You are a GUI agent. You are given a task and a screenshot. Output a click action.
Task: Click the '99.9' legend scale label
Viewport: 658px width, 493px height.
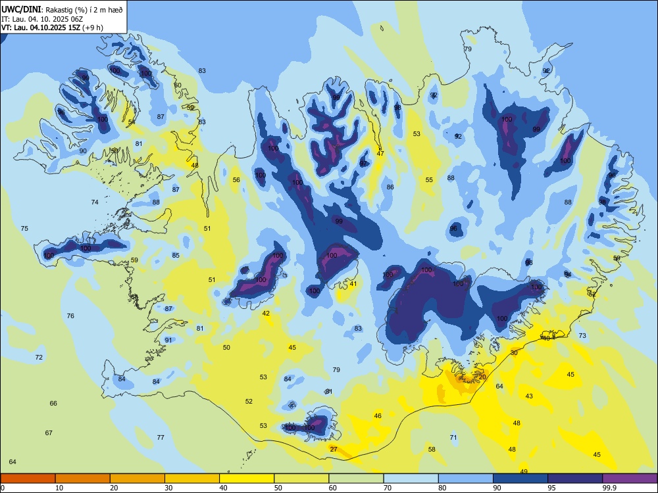coord(609,488)
